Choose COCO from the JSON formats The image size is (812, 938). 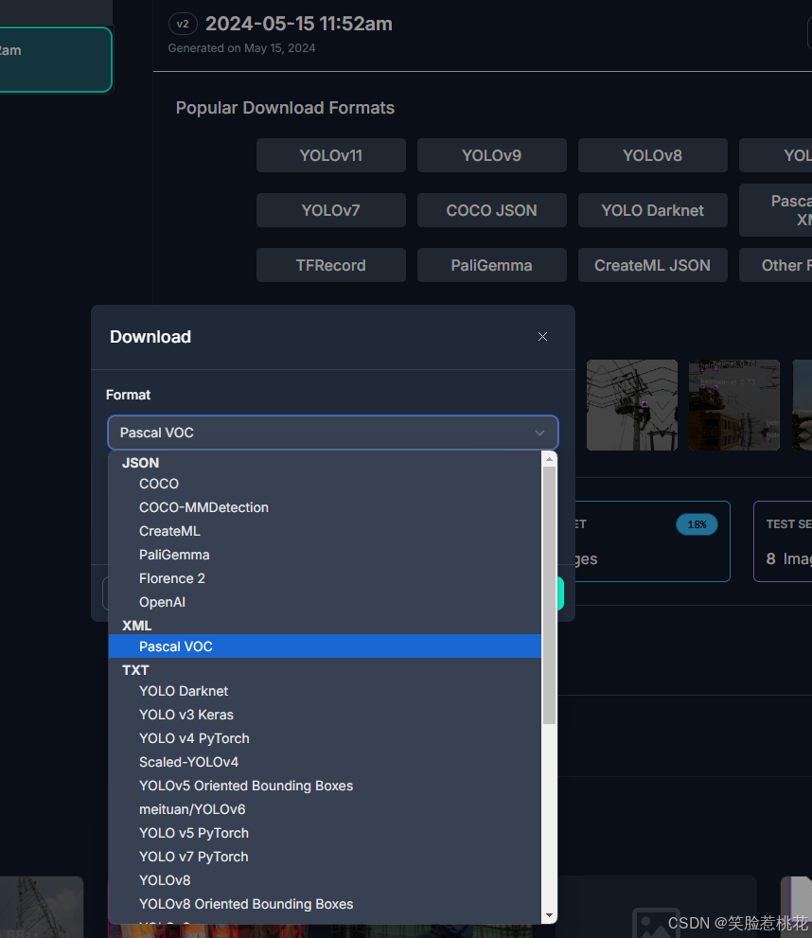click(x=325, y=484)
